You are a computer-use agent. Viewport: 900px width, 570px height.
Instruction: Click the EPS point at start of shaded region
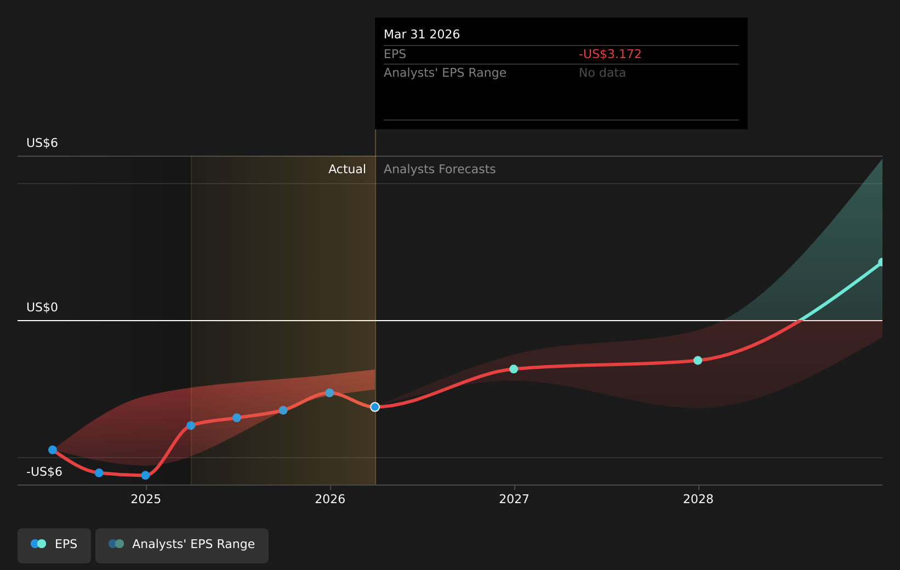tap(191, 425)
